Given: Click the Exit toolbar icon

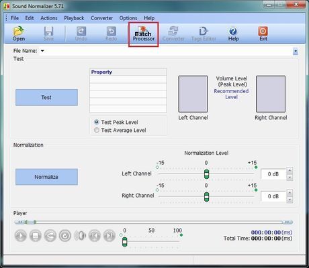Looking at the screenshot, I should 263,33.
